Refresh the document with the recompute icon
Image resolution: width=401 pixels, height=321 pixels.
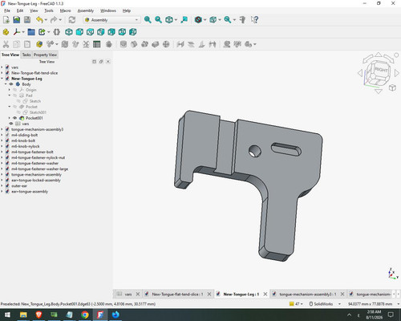(71, 20)
